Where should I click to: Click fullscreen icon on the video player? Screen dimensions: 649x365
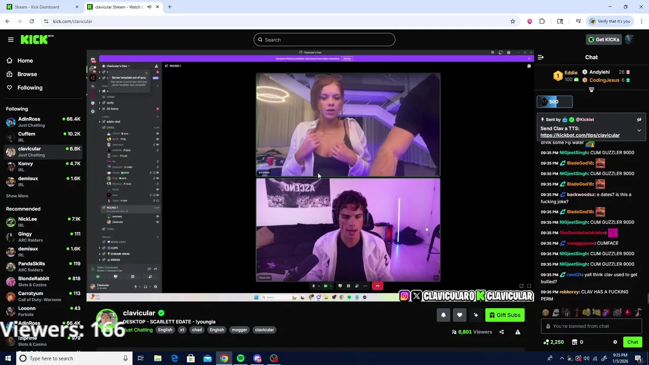click(529, 286)
